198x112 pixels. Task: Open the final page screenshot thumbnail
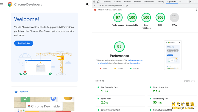coord(173,55)
